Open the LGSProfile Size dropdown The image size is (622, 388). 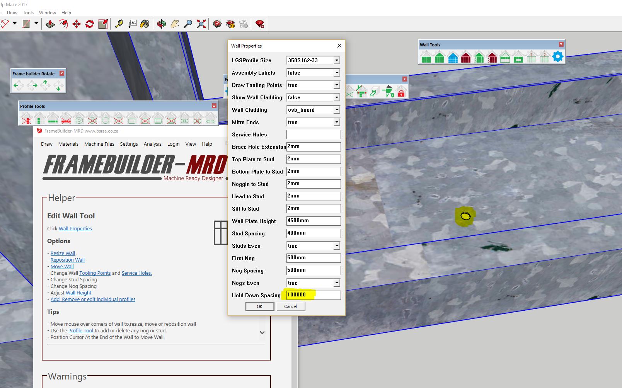(337, 60)
